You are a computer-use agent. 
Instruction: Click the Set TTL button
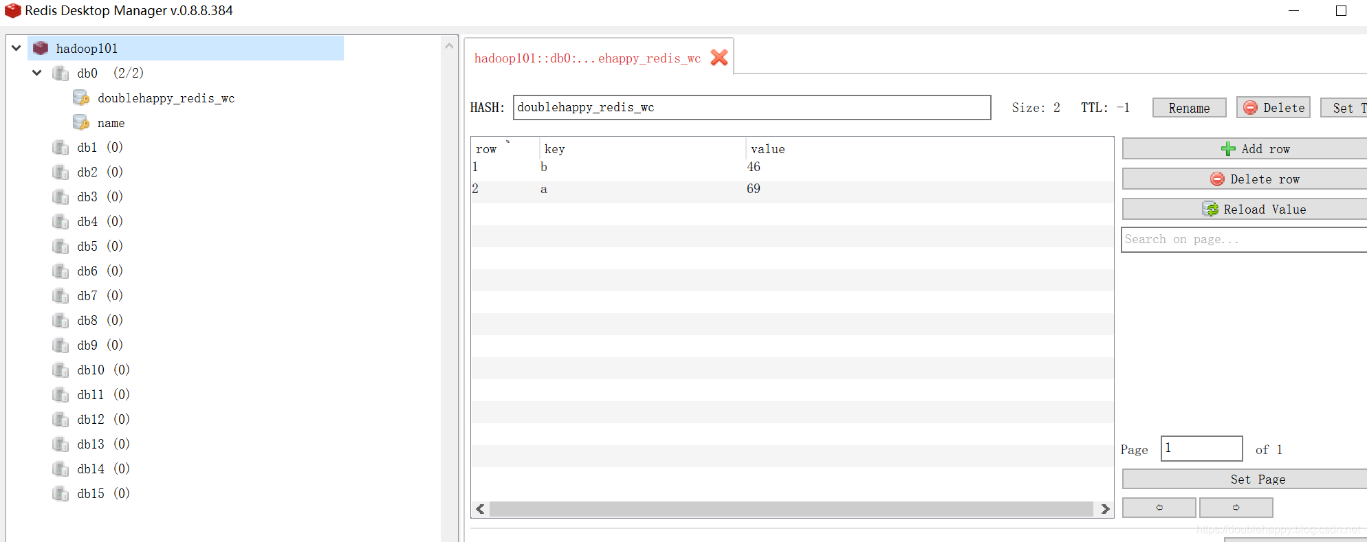[1344, 108]
